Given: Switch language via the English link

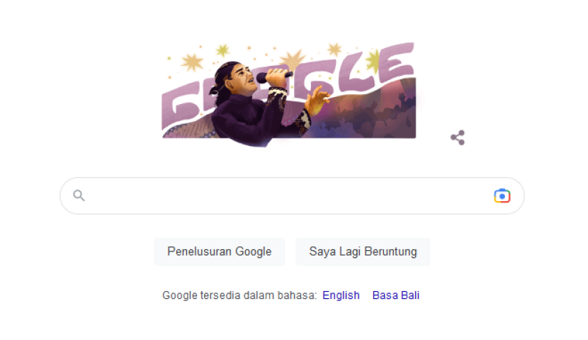Looking at the screenshot, I should [341, 295].
